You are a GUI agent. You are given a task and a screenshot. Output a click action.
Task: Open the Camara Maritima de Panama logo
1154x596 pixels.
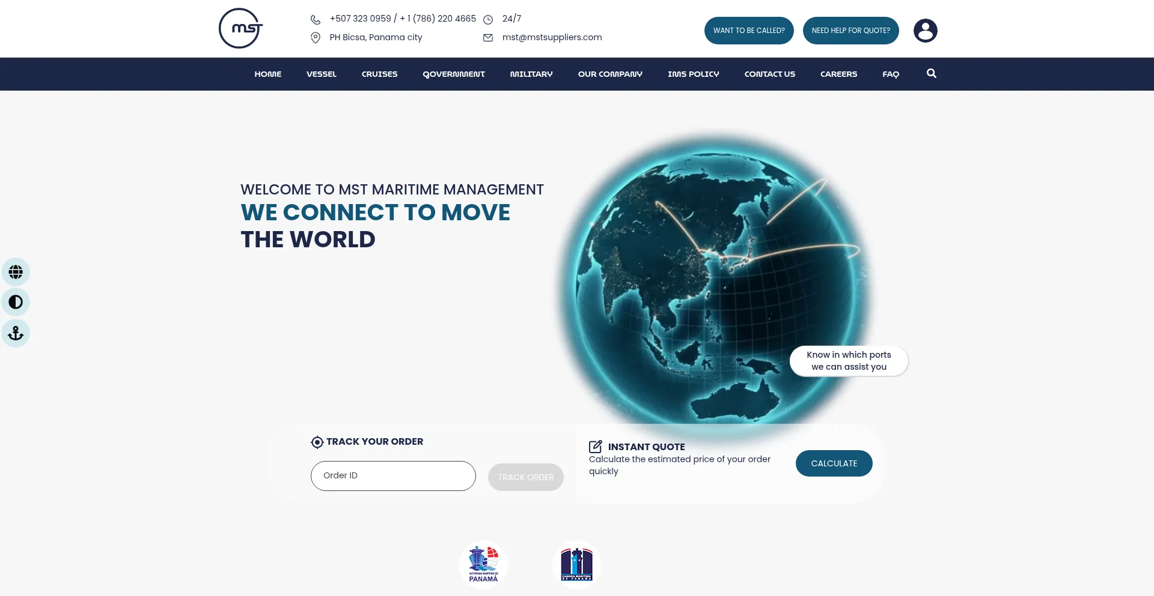click(x=577, y=565)
